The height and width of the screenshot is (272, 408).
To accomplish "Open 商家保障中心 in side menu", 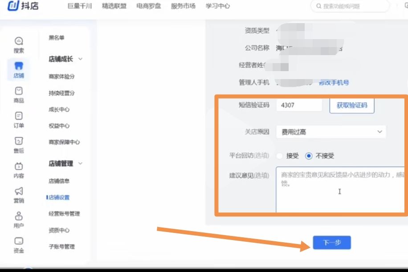I will (64, 142).
